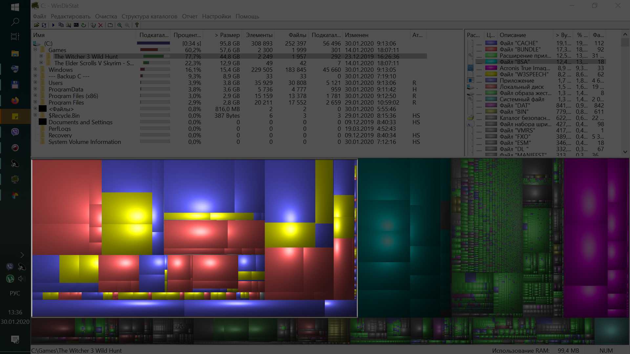Expand The Witcher 3 Wild Hunt node
Image resolution: width=630 pixels, height=354 pixels.
[41, 56]
